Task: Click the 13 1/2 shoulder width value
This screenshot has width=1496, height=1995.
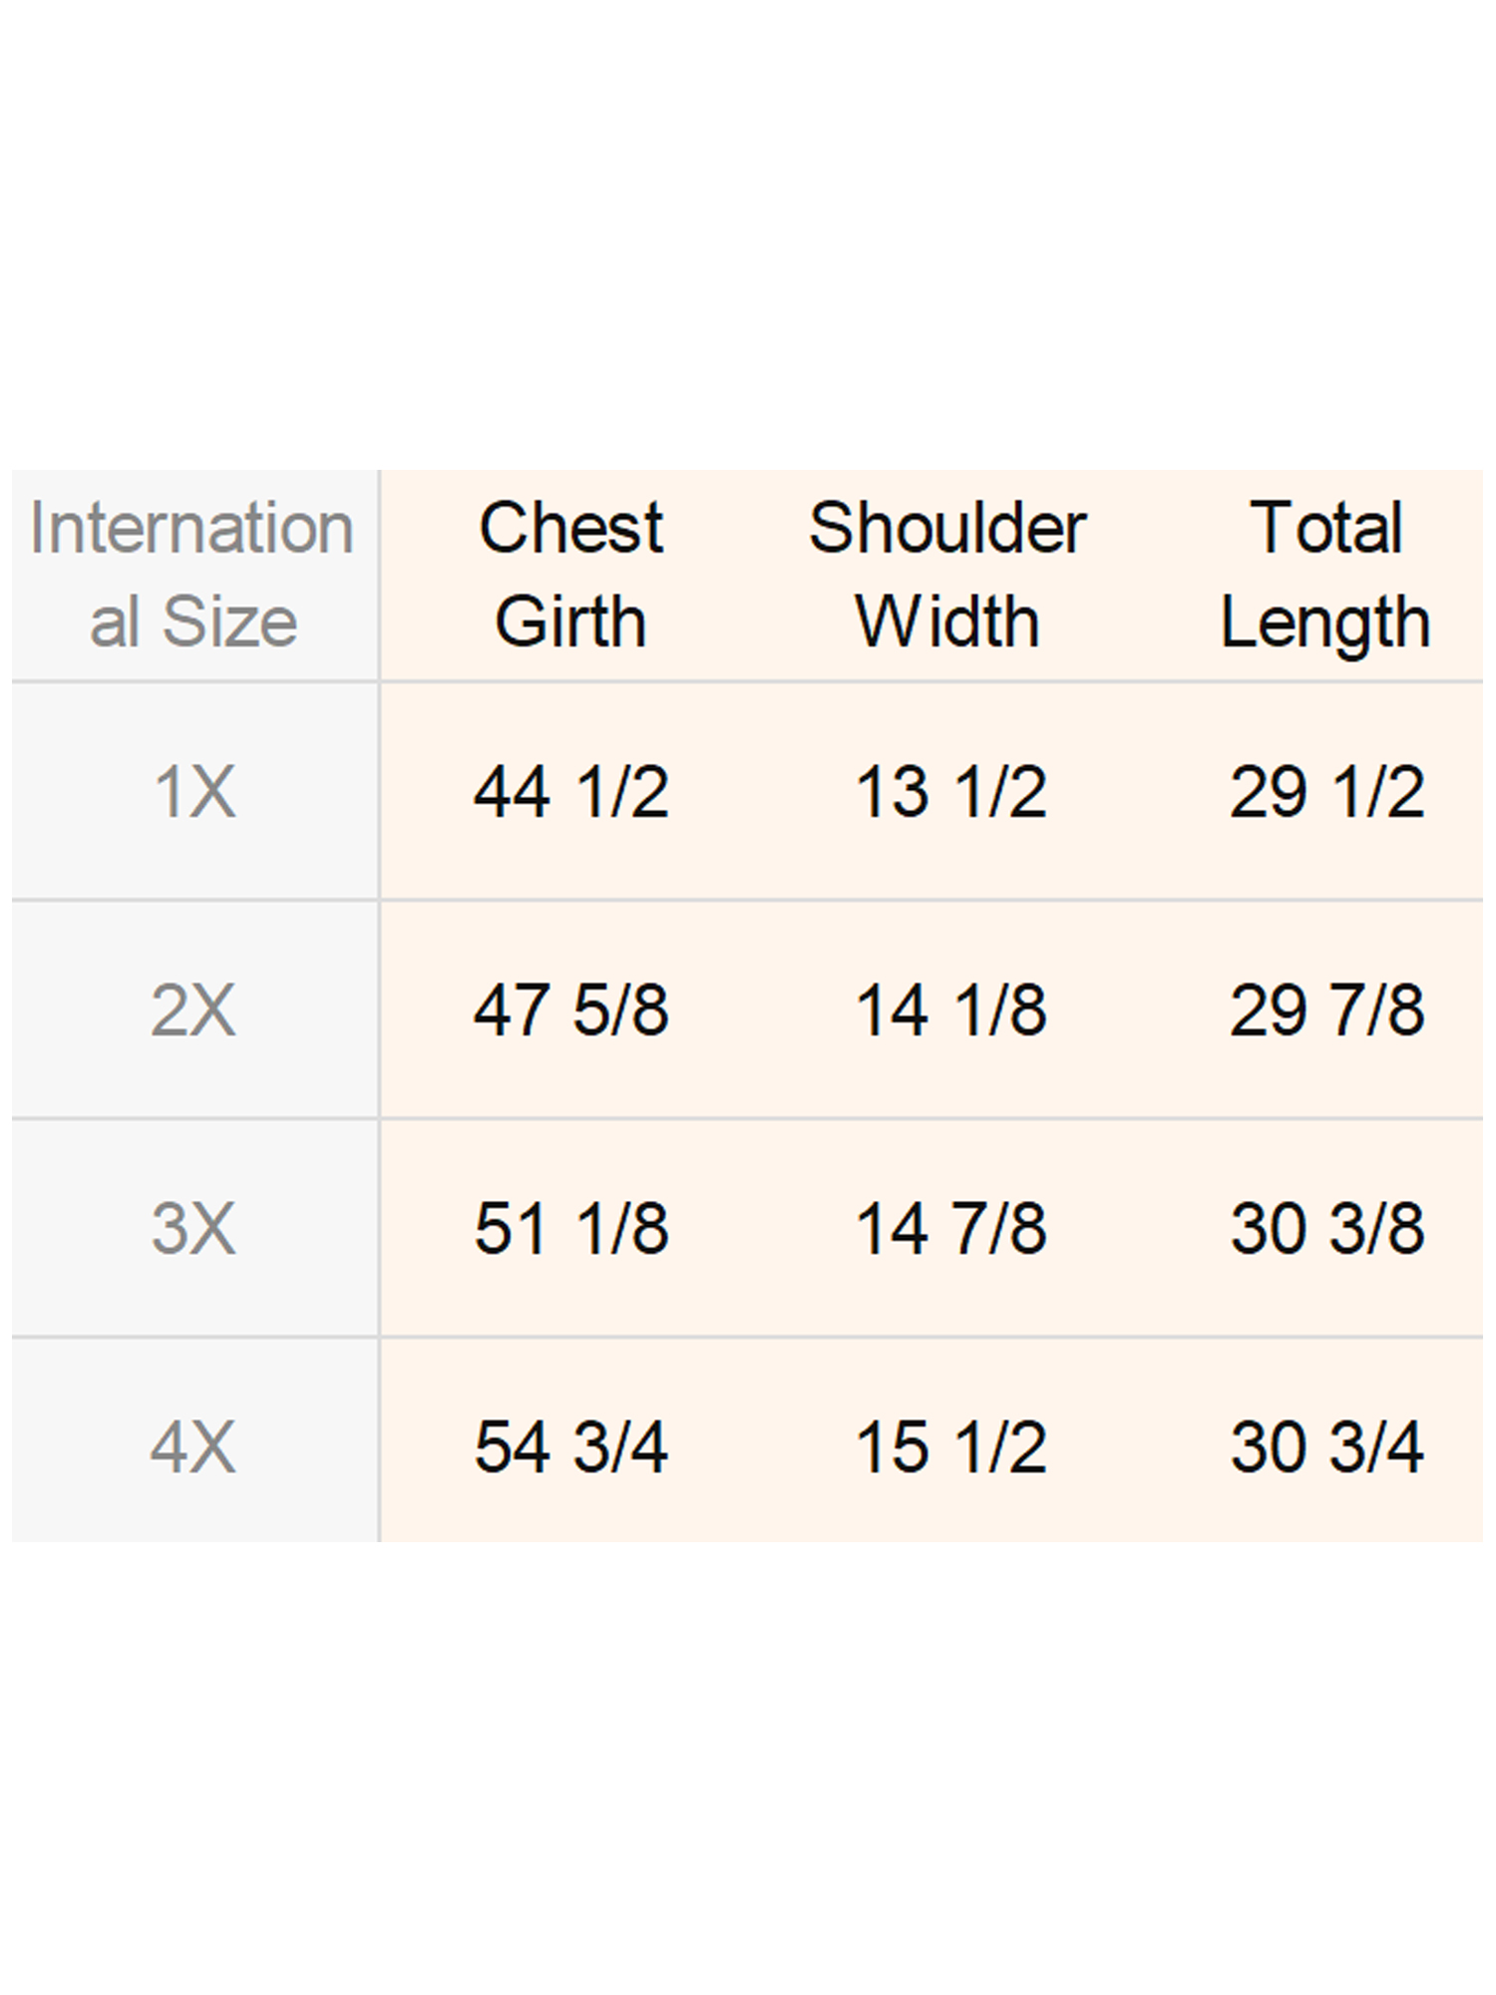Action: (x=951, y=792)
